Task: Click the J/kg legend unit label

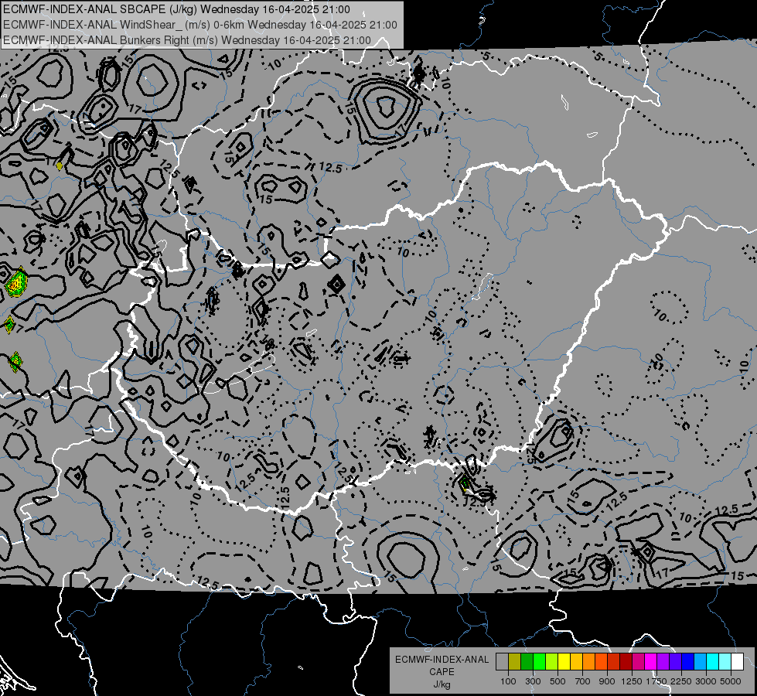Action: [442, 684]
